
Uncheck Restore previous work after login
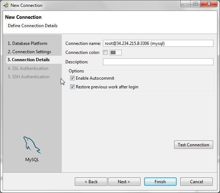pos(72,87)
